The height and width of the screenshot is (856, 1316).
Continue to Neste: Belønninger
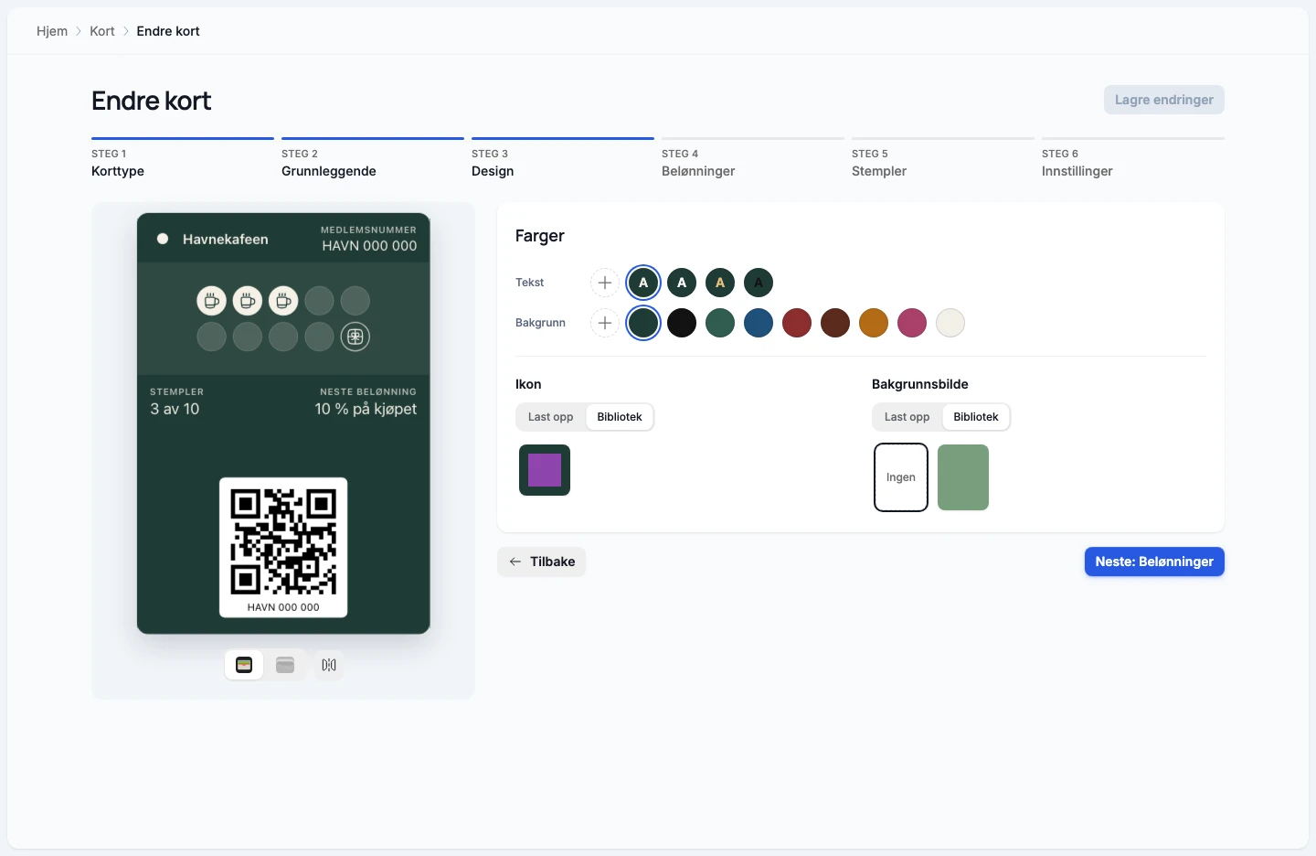pyautogui.click(x=1154, y=562)
